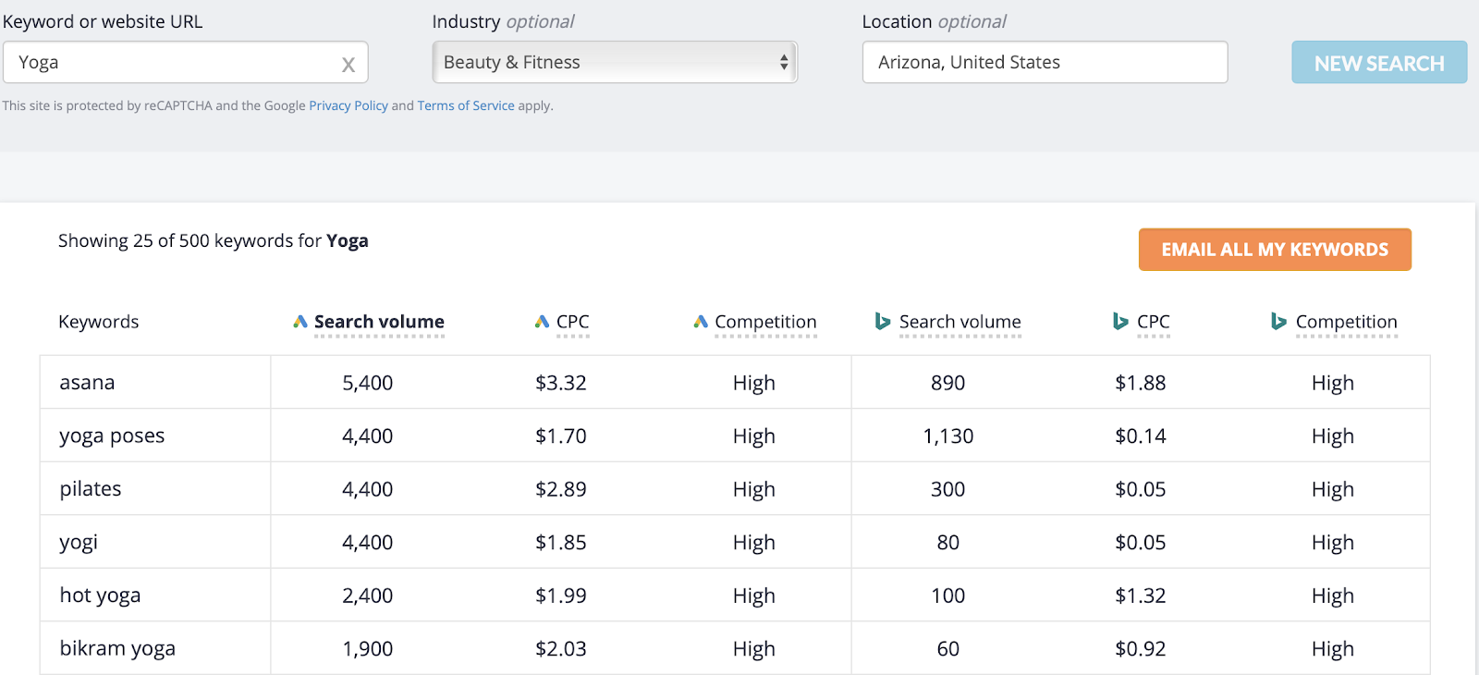Click the Bing Competition column header
The width and height of the screenshot is (1479, 675).
pos(1346,322)
